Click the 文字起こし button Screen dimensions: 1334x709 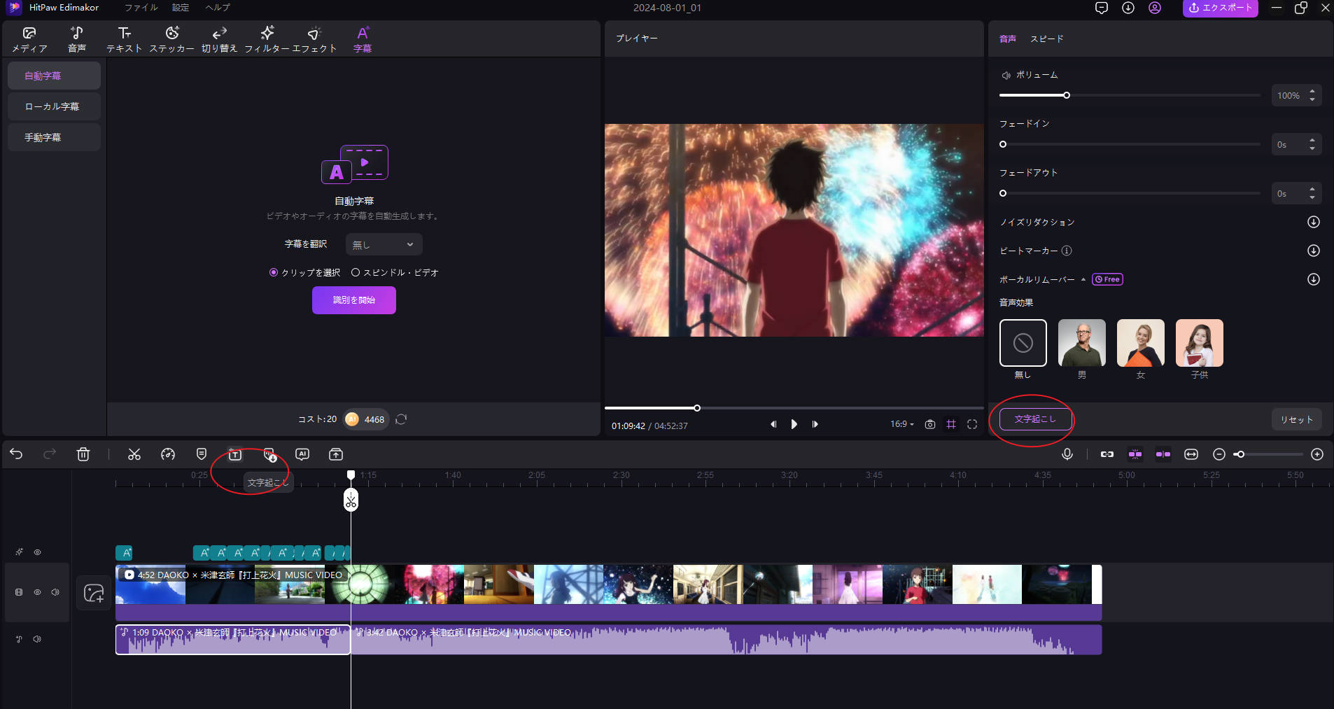click(1034, 419)
